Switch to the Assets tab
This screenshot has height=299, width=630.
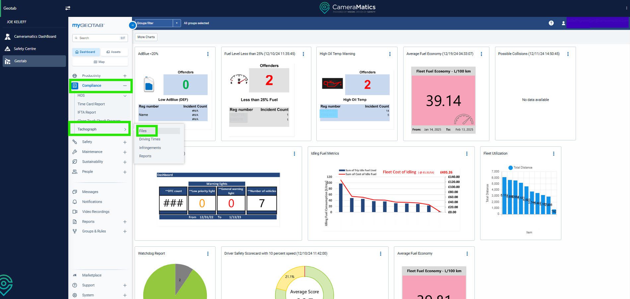click(113, 52)
